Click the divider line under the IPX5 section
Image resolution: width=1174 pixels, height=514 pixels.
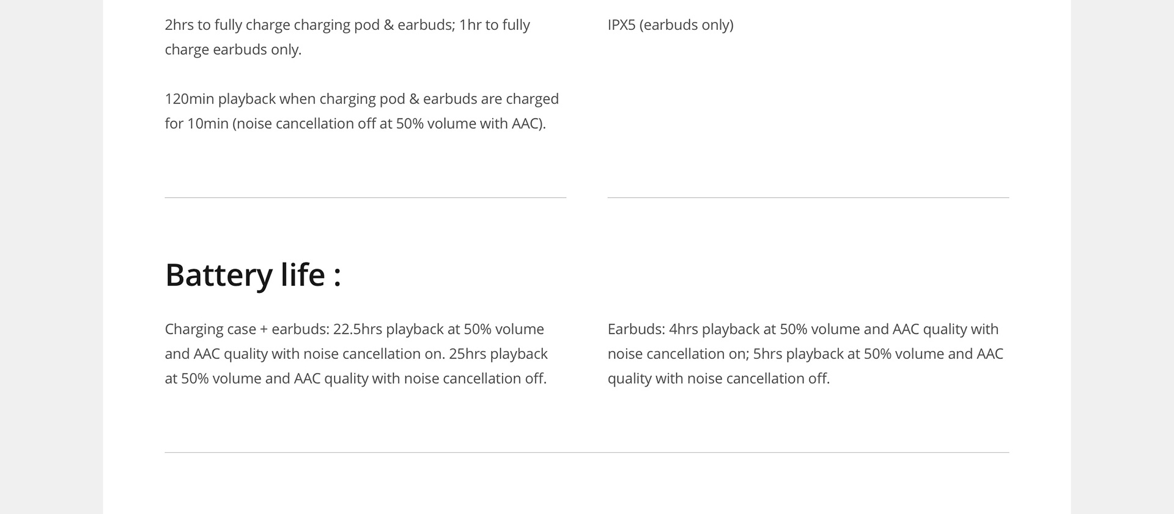[x=808, y=197]
